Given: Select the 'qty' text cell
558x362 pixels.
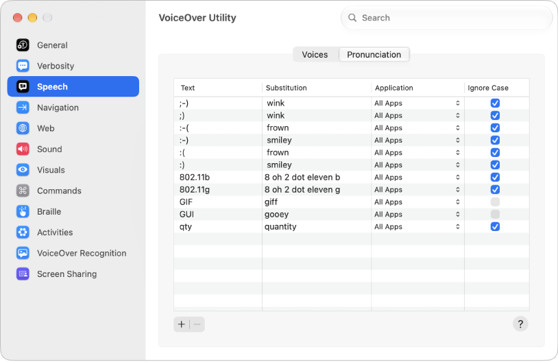Looking at the screenshot, I should tap(218, 226).
